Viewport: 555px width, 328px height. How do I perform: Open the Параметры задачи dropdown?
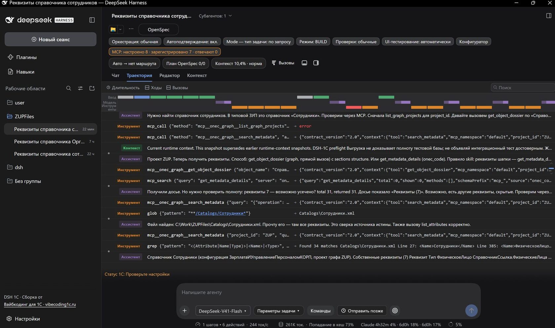point(278,311)
